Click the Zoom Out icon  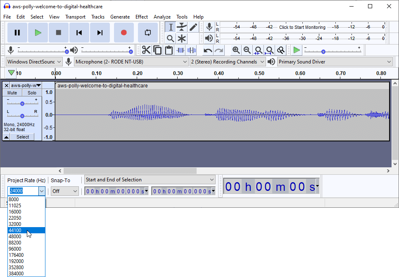pyautogui.click(x=247, y=50)
